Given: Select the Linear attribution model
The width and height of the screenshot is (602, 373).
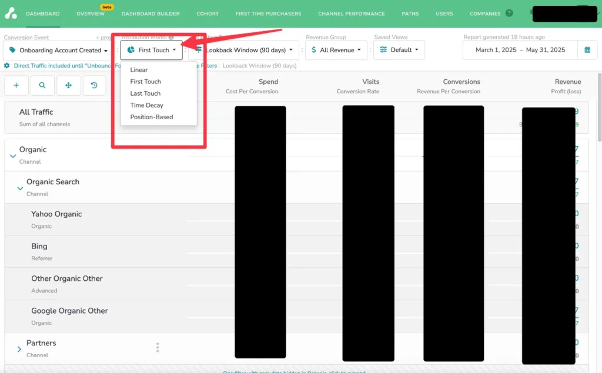Looking at the screenshot, I should (139, 69).
